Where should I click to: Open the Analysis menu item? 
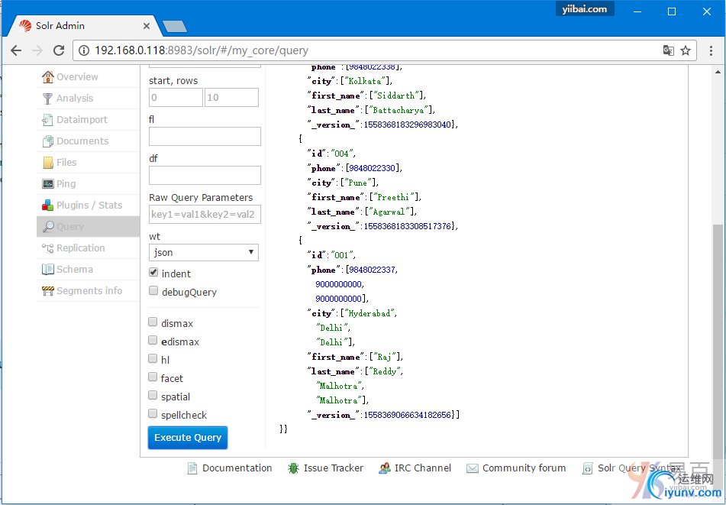click(88, 99)
